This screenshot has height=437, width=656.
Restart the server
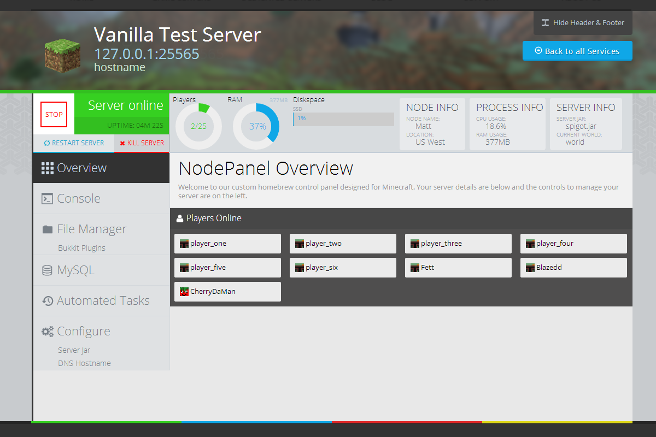click(74, 143)
